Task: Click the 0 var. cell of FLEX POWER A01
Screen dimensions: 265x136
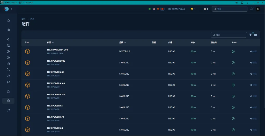Action: coord(213,74)
